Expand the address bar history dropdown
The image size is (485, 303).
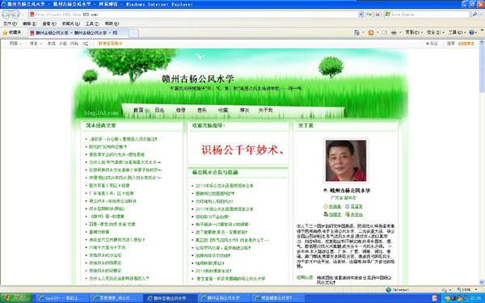pyautogui.click(x=361, y=15)
